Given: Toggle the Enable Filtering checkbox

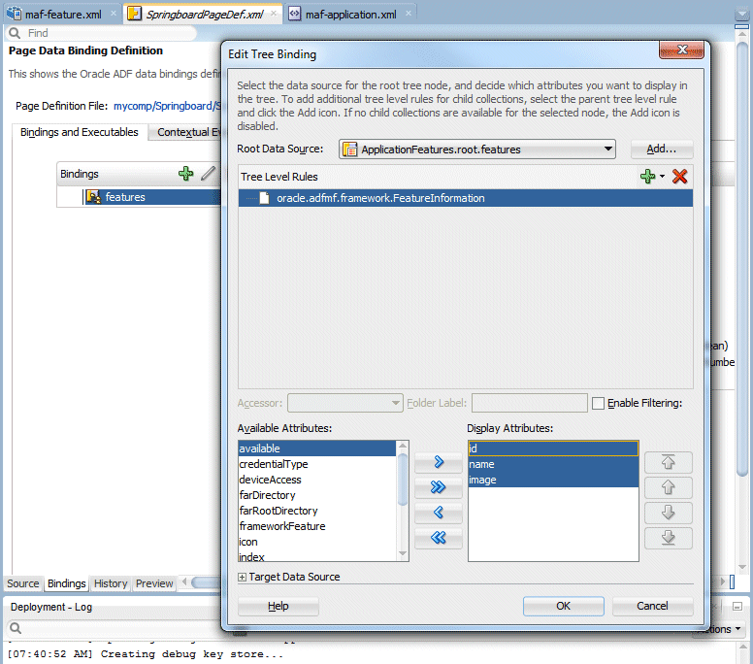Looking at the screenshot, I should [x=598, y=403].
